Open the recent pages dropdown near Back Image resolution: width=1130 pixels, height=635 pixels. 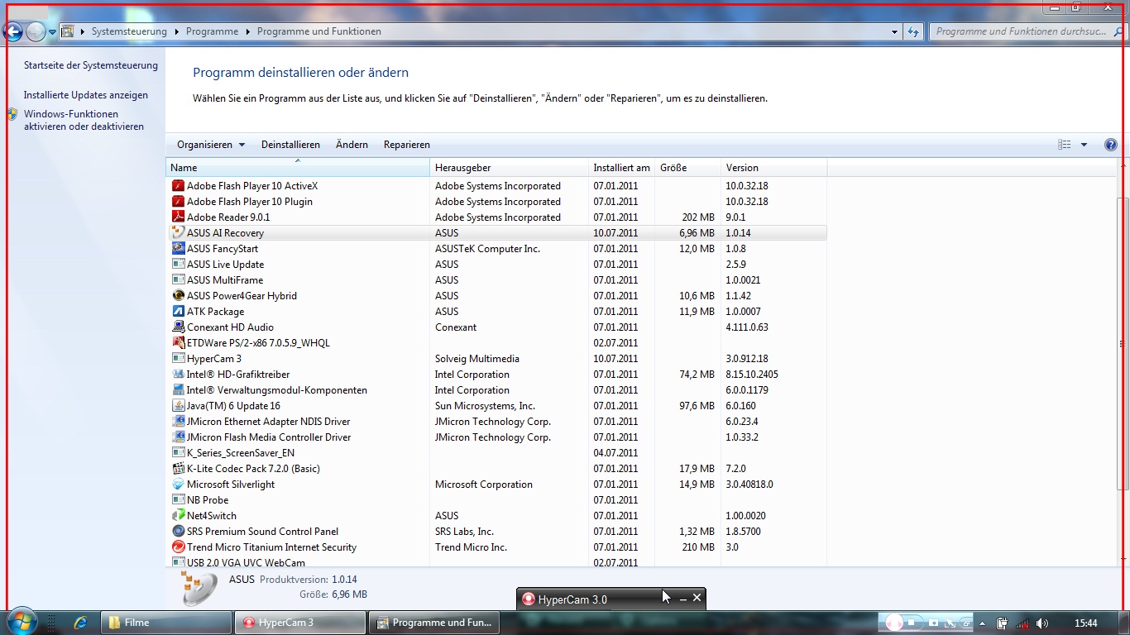click(52, 32)
